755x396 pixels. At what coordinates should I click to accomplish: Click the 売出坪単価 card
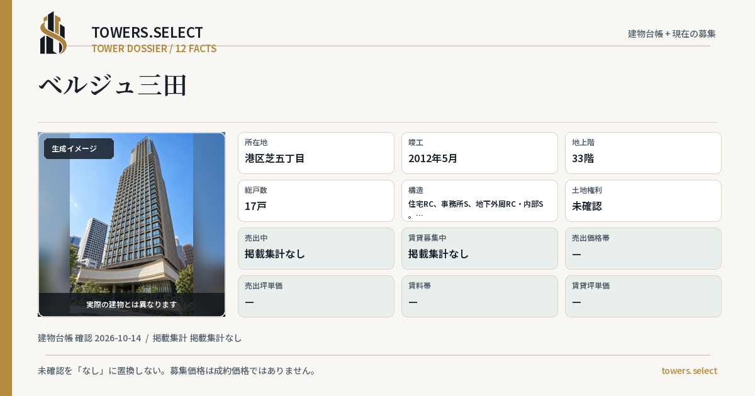316,296
